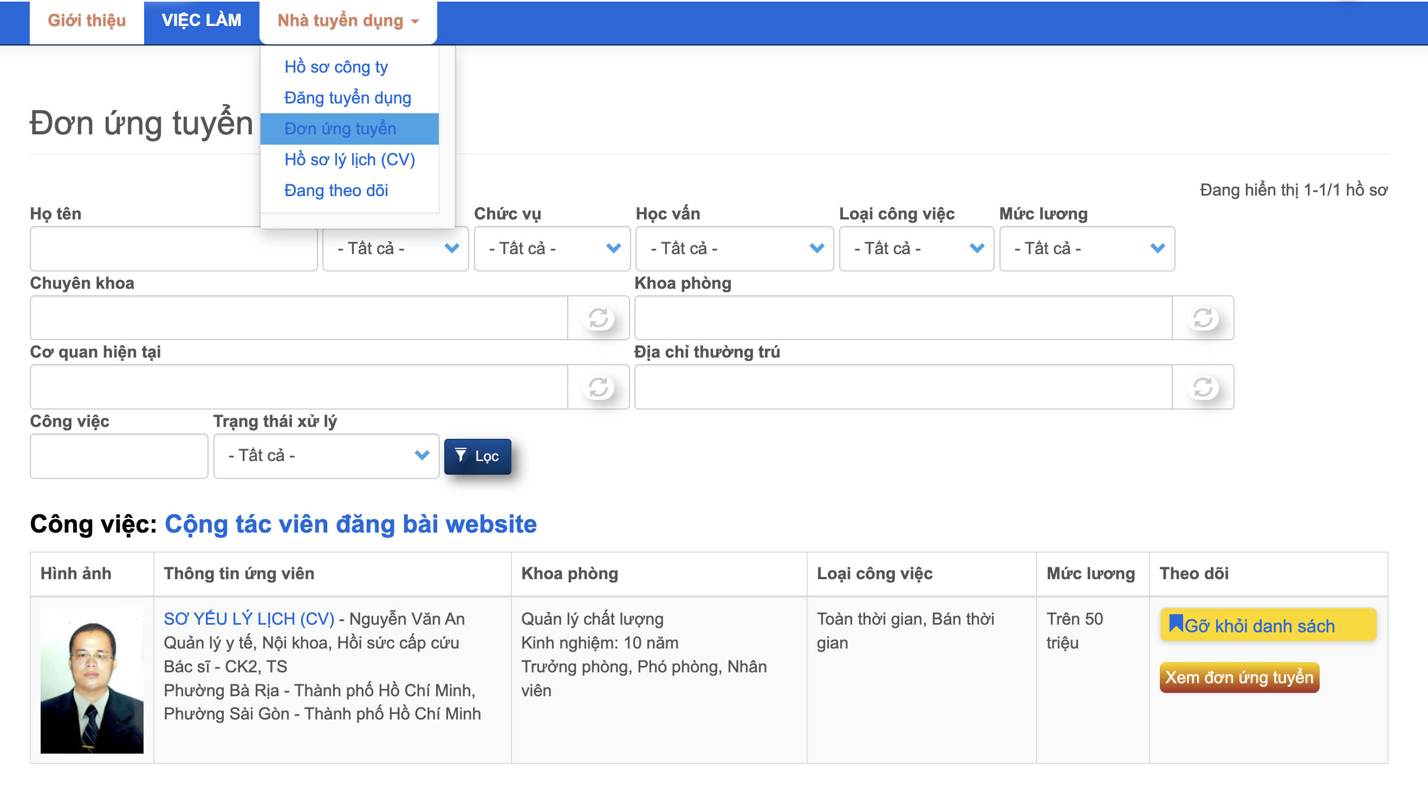Click the Cơ quan hiện tại refresh icon
1428x791 pixels.
pos(598,387)
